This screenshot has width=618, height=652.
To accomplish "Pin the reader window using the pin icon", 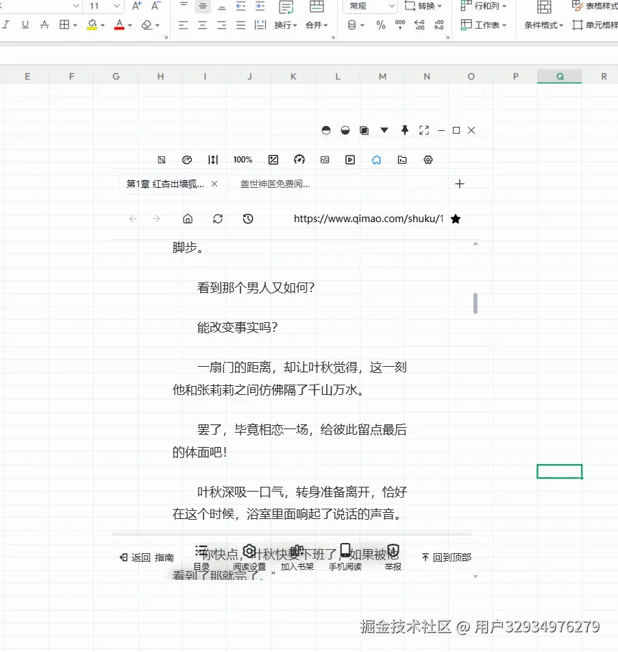I will (x=404, y=130).
